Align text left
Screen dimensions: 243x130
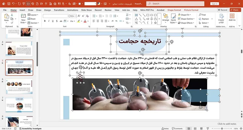pos(94,21)
